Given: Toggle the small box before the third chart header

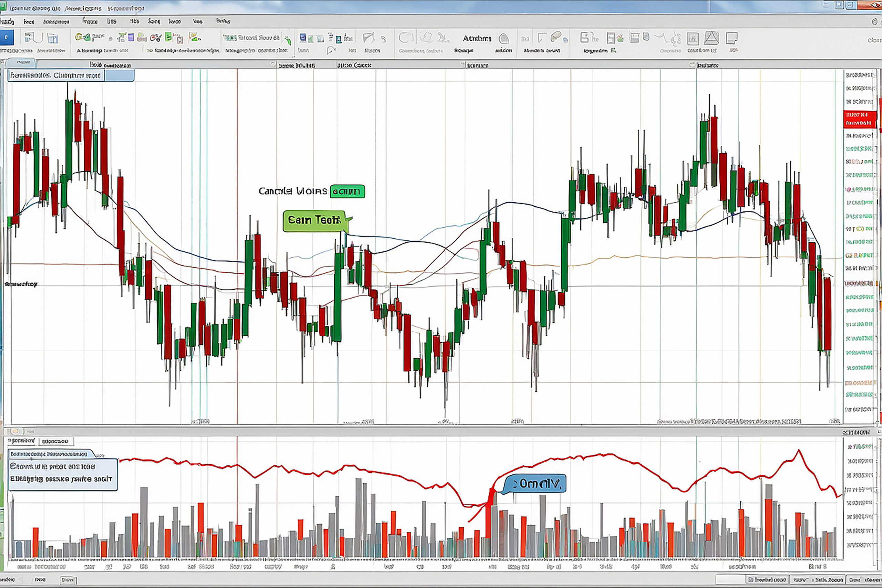Looking at the screenshot, I should click(273, 65).
